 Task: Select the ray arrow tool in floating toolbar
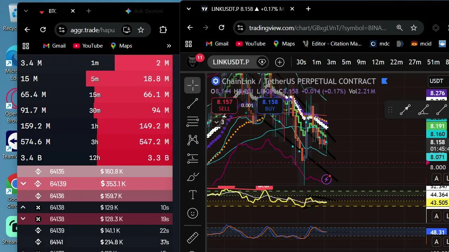405,110
